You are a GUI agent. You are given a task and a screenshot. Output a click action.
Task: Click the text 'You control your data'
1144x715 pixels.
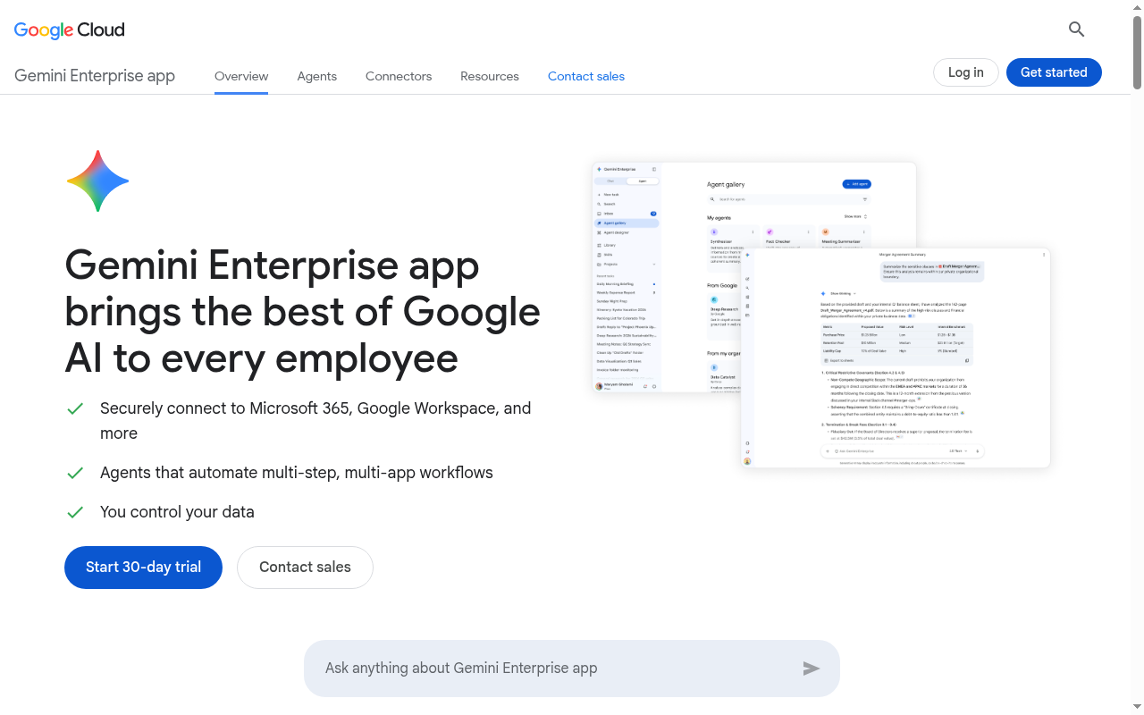(x=177, y=512)
